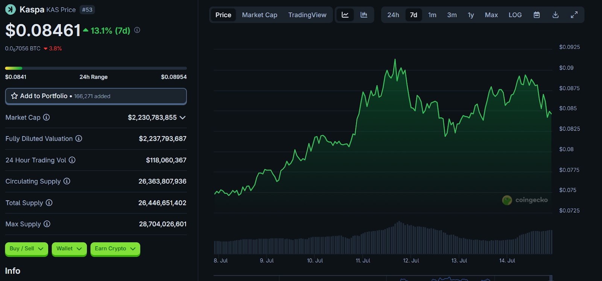
Task: Open the Wallet dropdown
Action: 69,249
